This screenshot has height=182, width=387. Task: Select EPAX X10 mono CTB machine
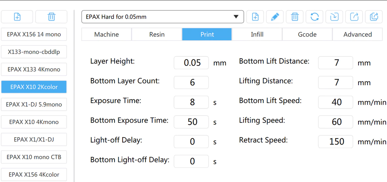pos(34,157)
